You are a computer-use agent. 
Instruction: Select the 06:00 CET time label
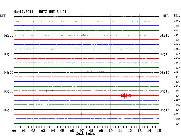9,110
